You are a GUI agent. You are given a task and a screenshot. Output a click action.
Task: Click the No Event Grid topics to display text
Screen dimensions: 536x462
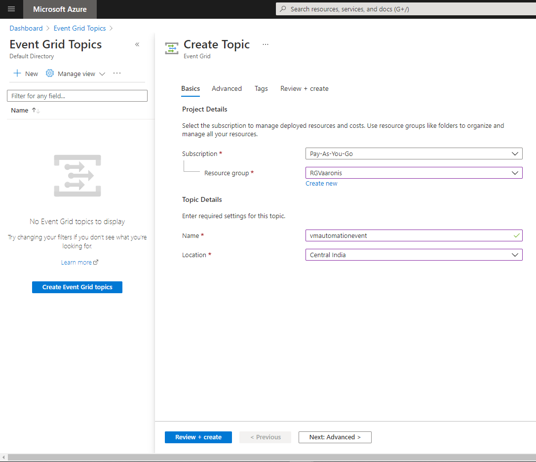77,222
